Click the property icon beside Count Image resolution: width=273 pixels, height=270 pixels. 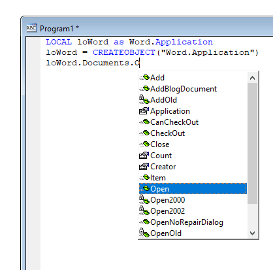144,156
